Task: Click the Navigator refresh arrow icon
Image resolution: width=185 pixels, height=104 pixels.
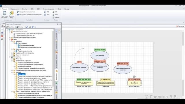Action: click(27, 27)
